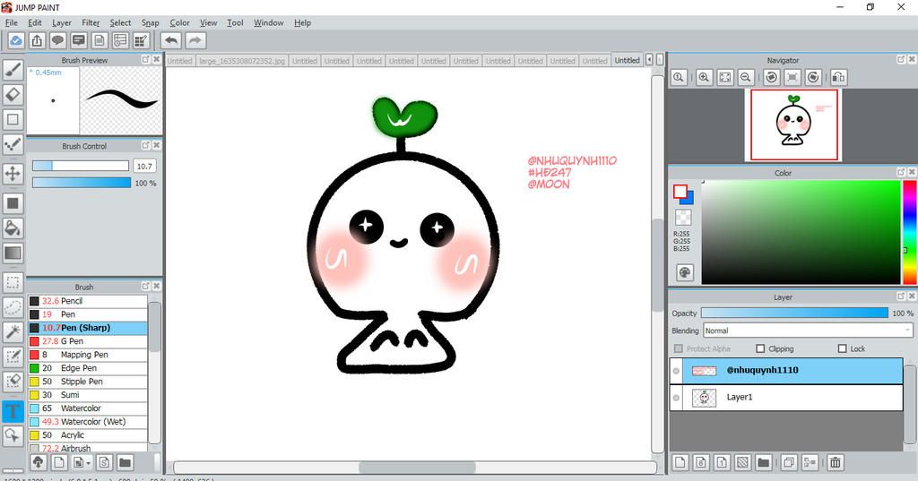918x481 pixels.
Task: Click the Undo arrow
Action: [171, 40]
